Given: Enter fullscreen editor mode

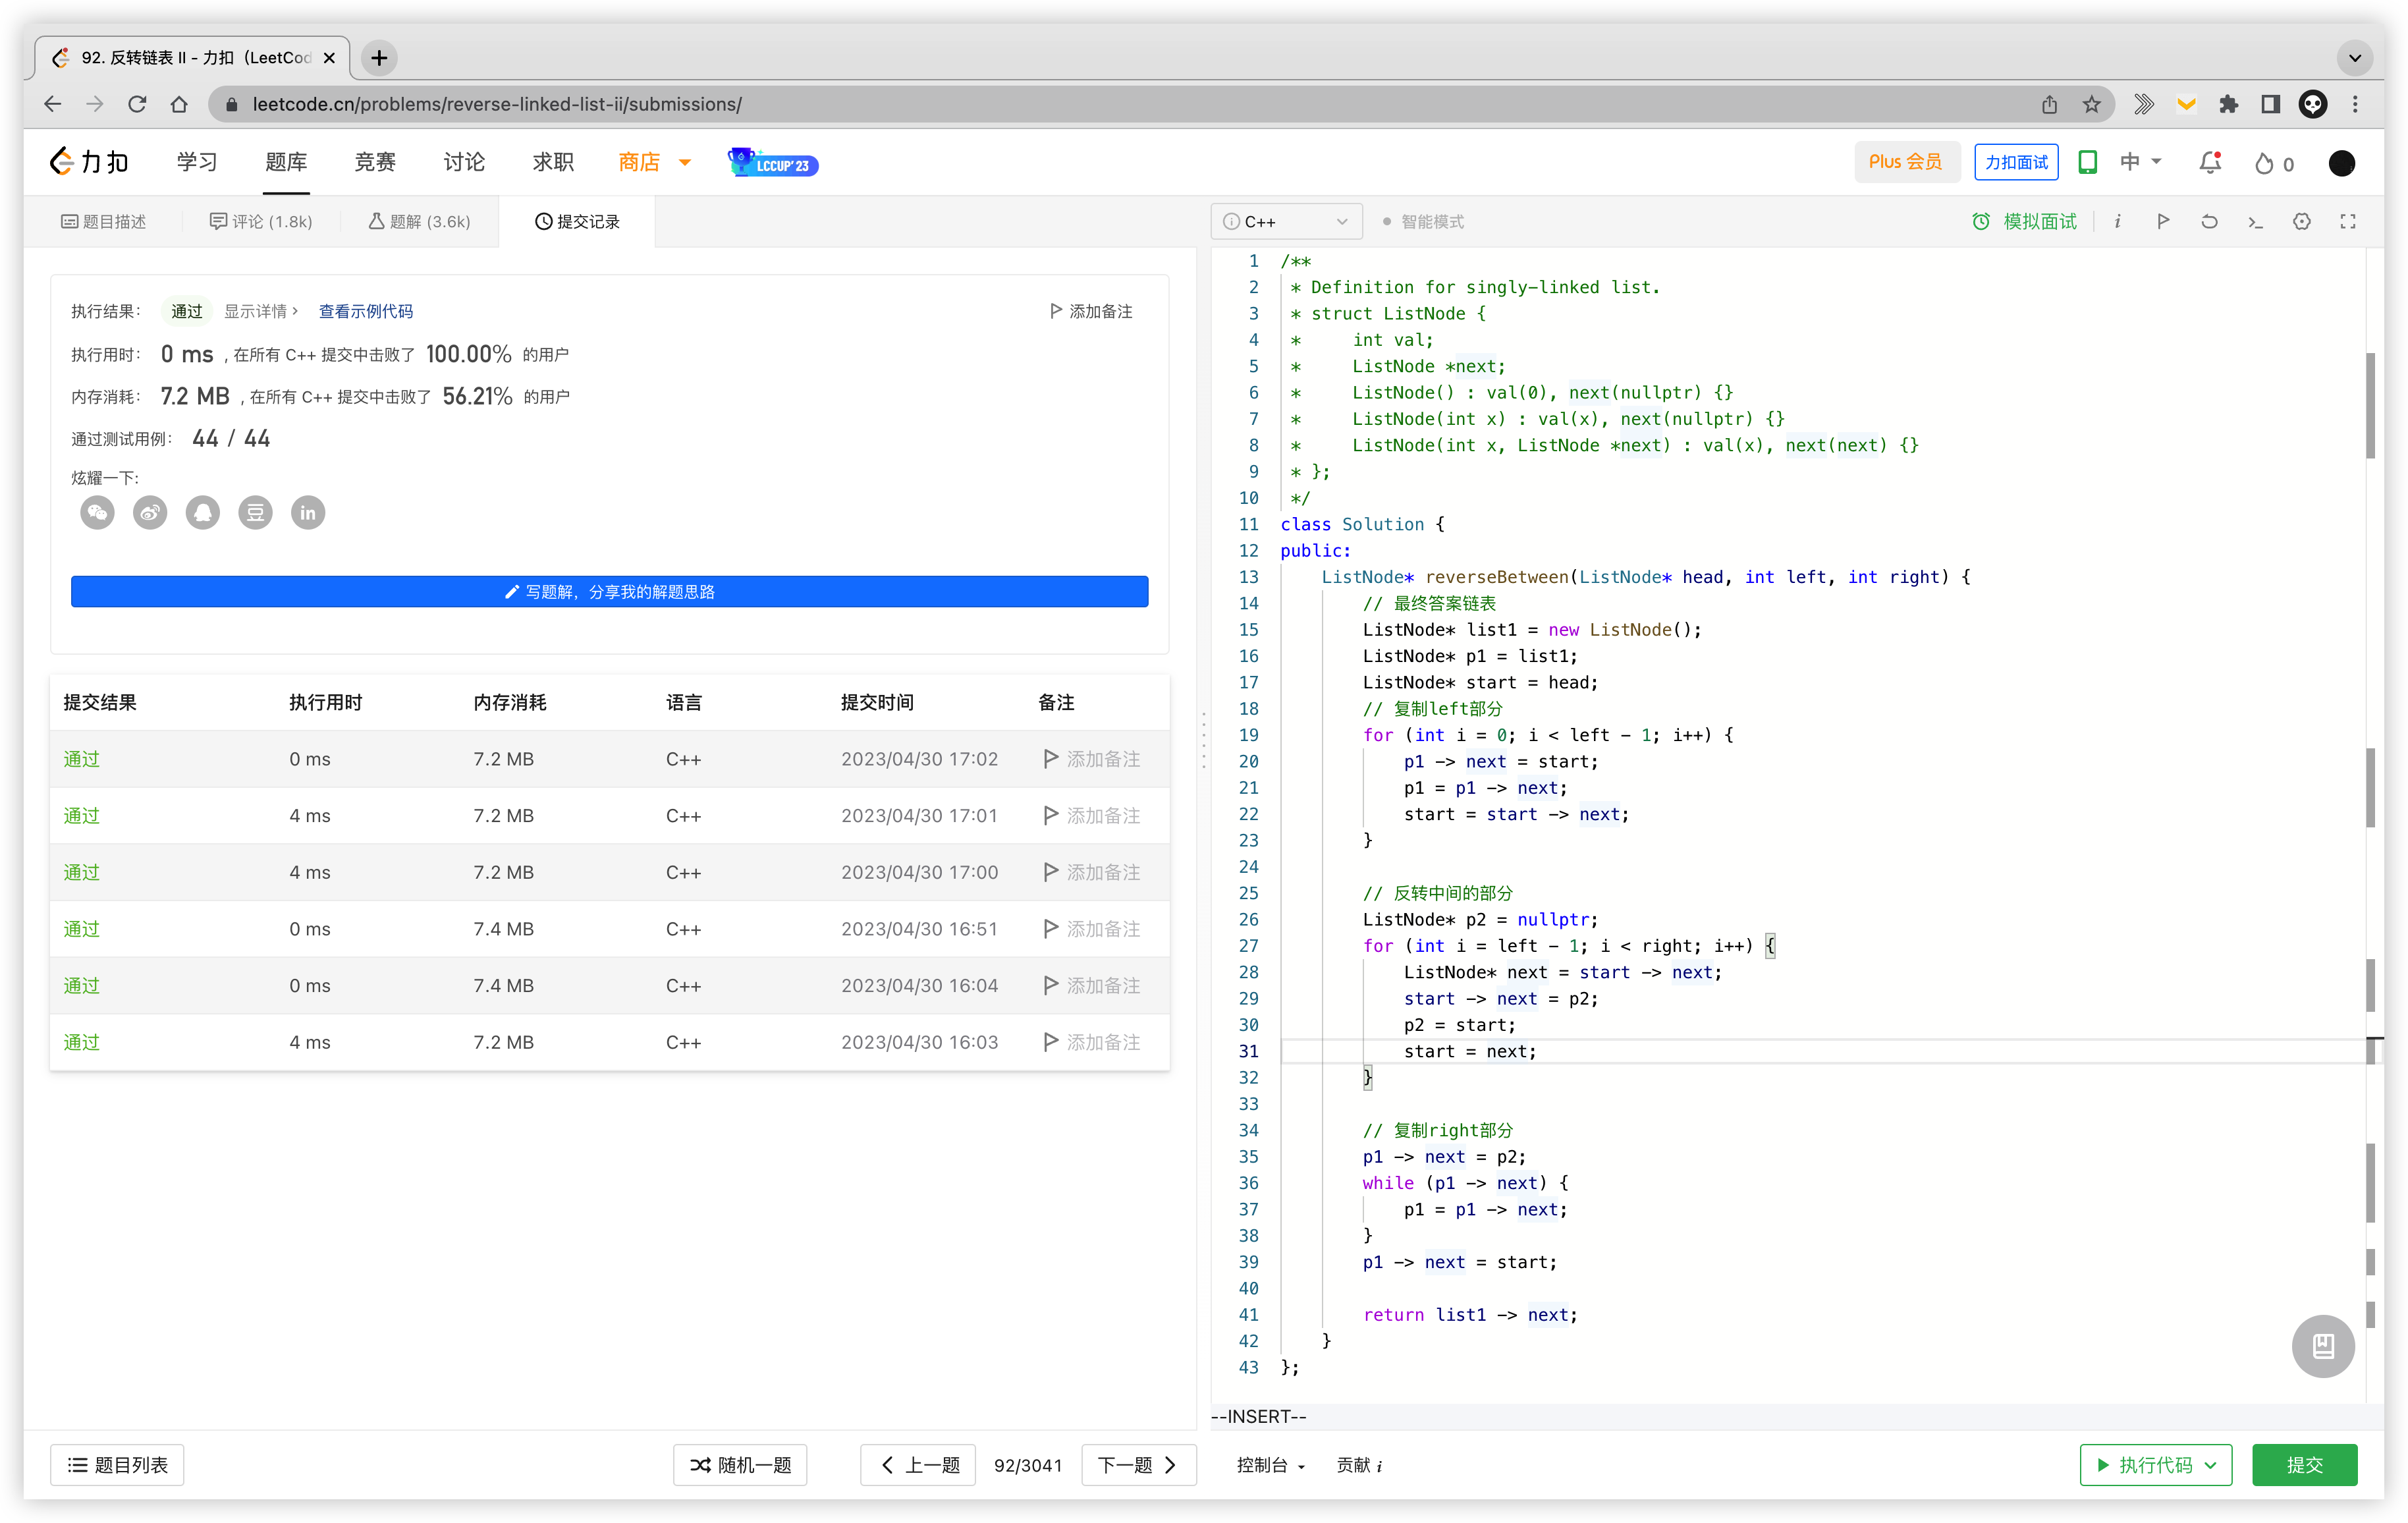Looking at the screenshot, I should [x=2347, y=221].
